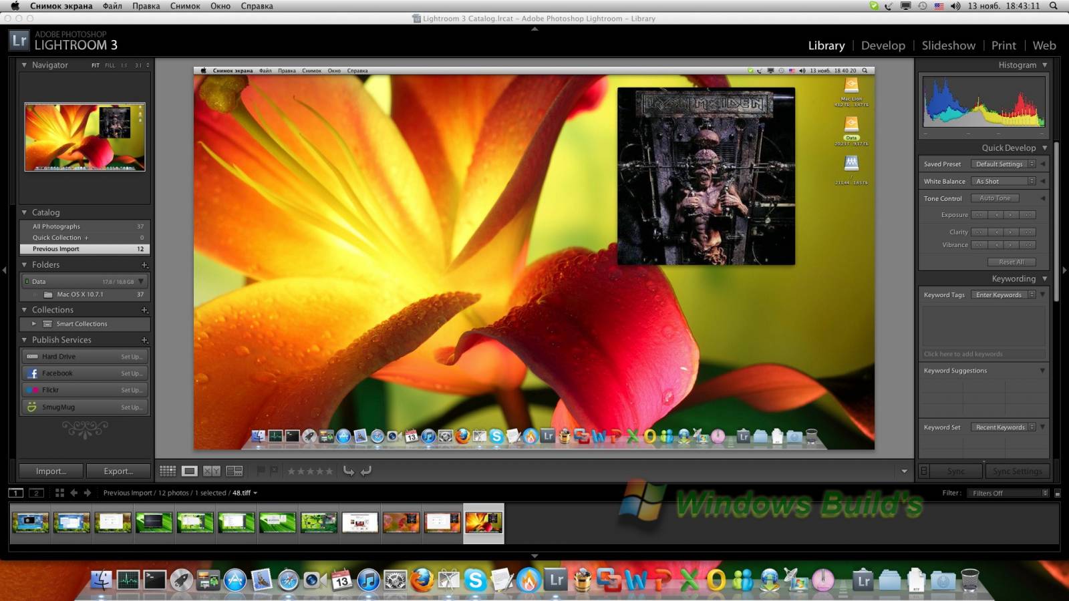This screenshot has width=1069, height=601.
Task: Toggle the filter switch beside Filters Off
Action: [1057, 493]
